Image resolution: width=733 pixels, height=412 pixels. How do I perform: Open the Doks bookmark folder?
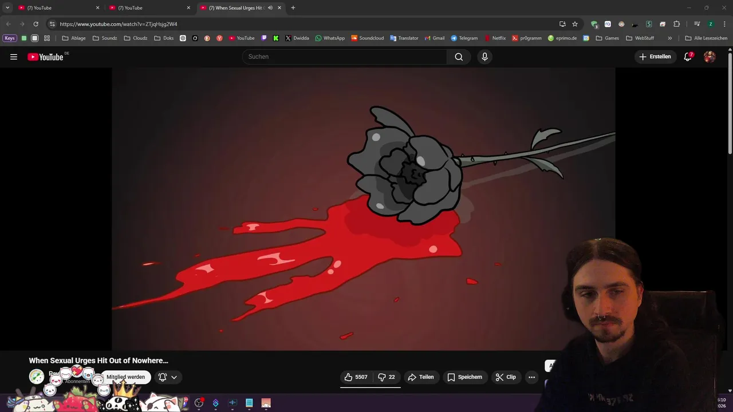pyautogui.click(x=164, y=38)
